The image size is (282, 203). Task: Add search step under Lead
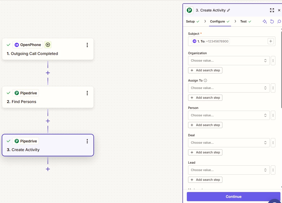point(205,180)
